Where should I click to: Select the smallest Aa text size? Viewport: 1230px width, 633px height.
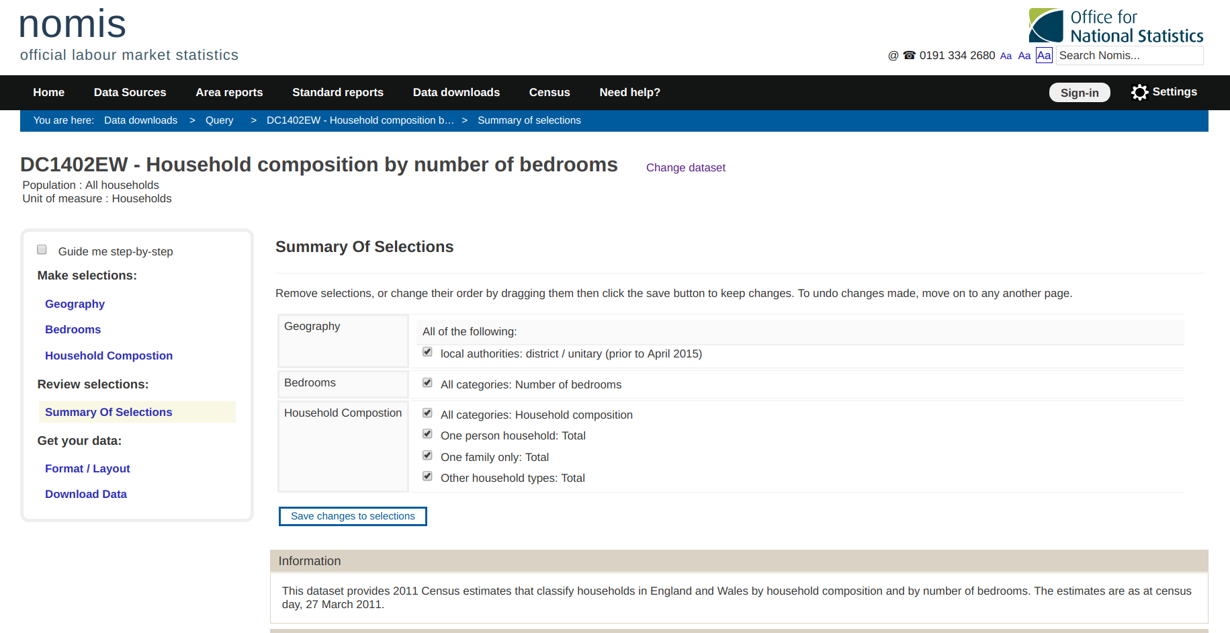point(1006,56)
